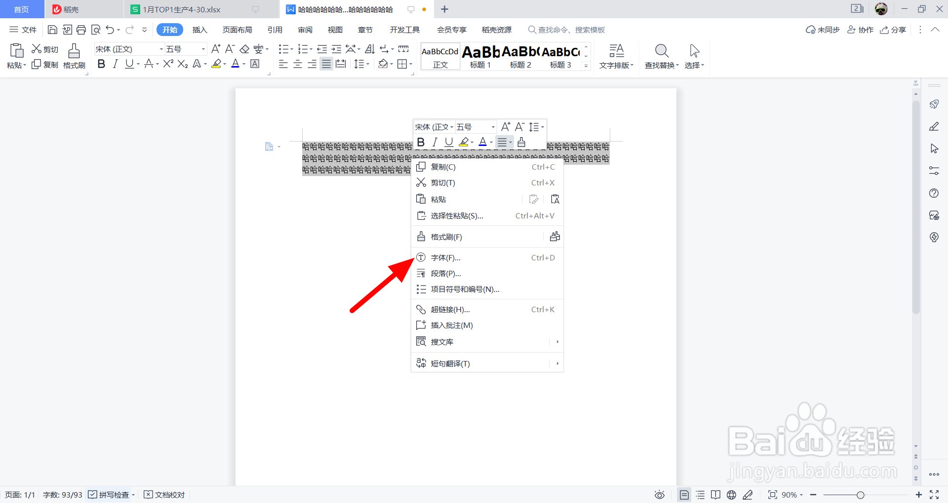The image size is (948, 503).
Task: Click the Save icon in the quick toolbar
Action: (52, 30)
